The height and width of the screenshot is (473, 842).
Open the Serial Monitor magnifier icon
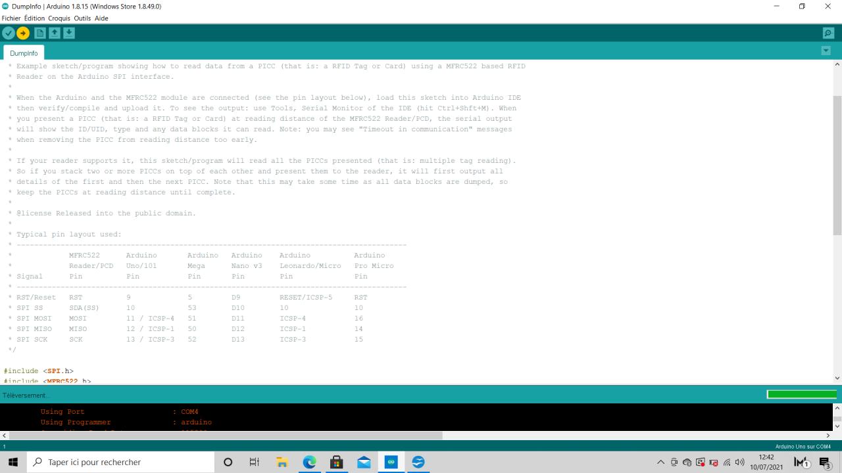tap(828, 33)
